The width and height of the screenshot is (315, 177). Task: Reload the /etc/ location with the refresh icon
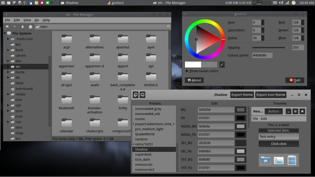(x=168, y=27)
